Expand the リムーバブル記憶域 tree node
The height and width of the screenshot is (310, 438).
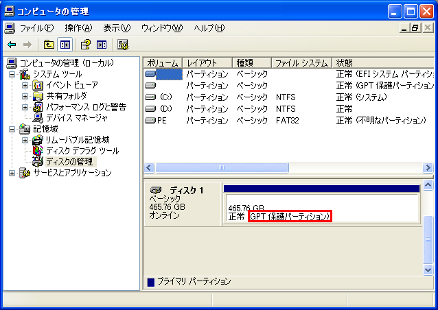(x=25, y=140)
